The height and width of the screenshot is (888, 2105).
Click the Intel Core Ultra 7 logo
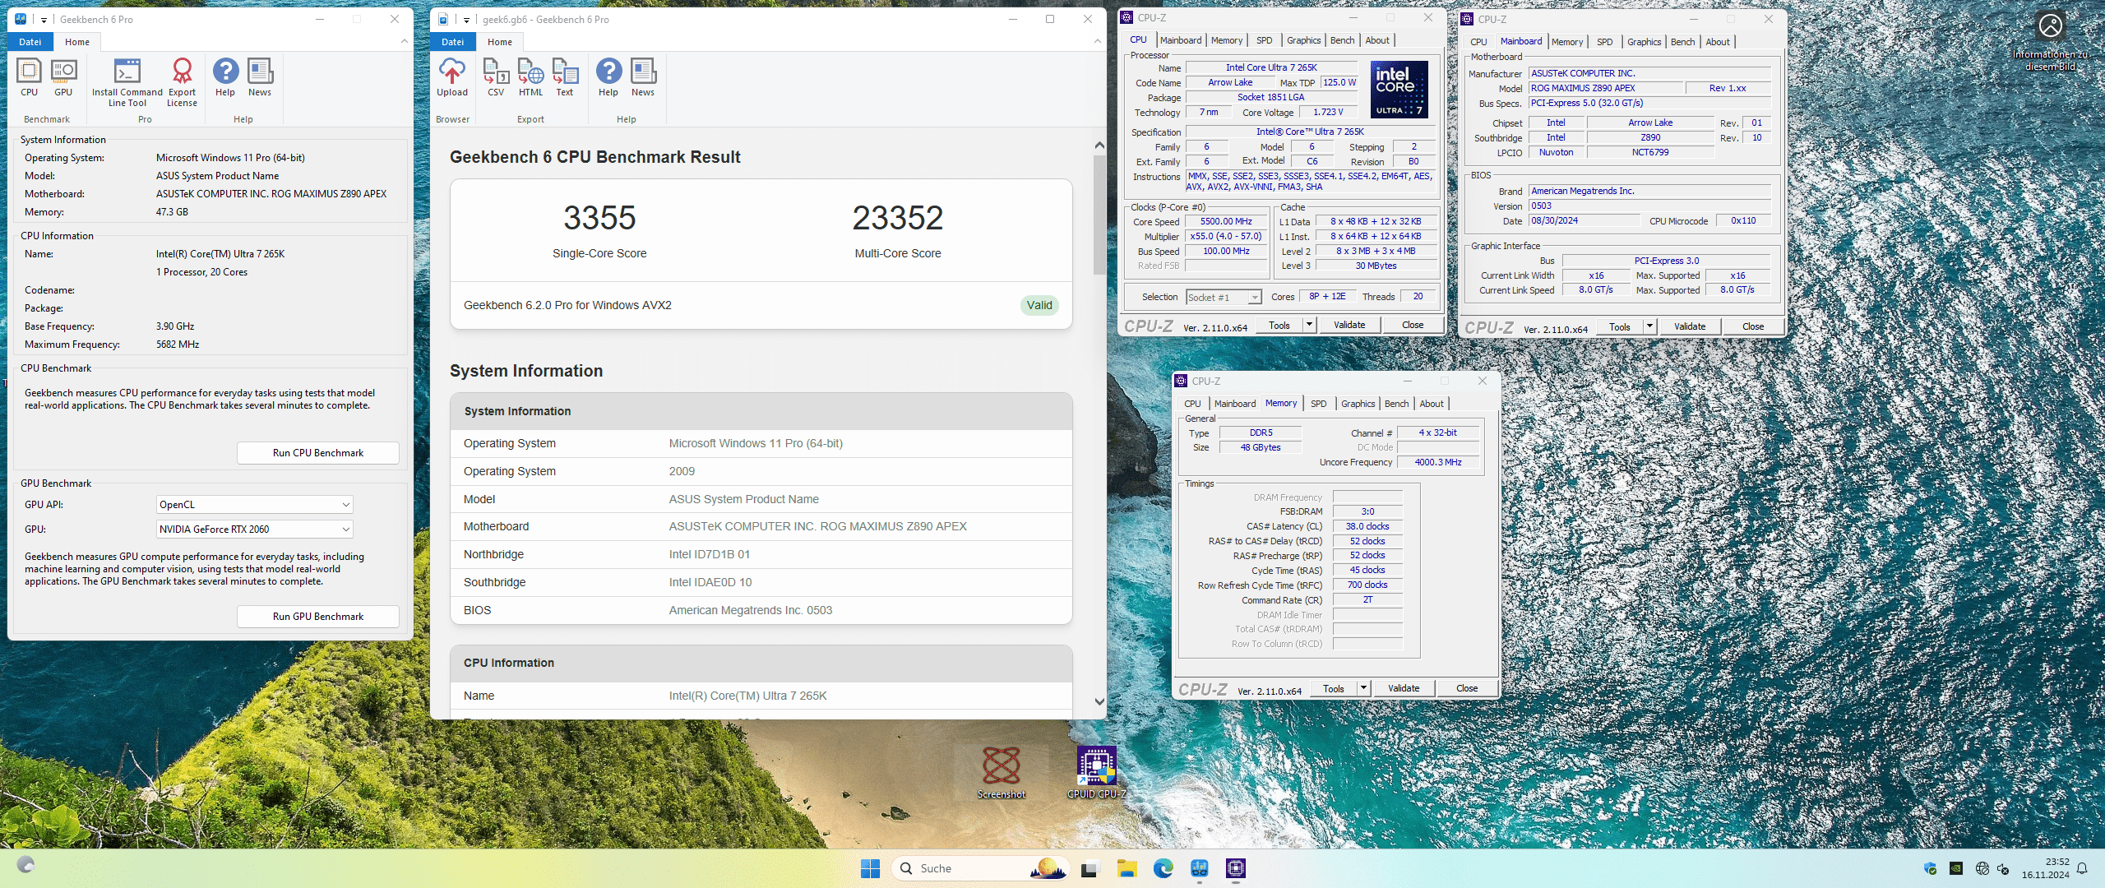(x=1399, y=90)
